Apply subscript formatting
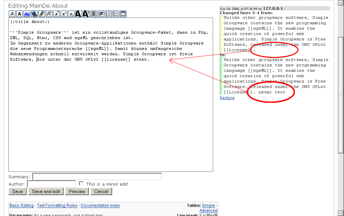The width and height of the screenshot is (344, 216). point(71,14)
